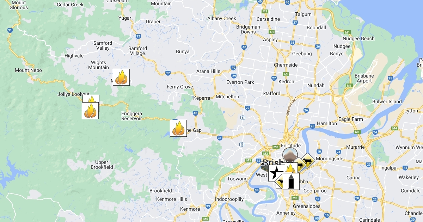Click the mountain circle marker below Fortitude

(290, 155)
